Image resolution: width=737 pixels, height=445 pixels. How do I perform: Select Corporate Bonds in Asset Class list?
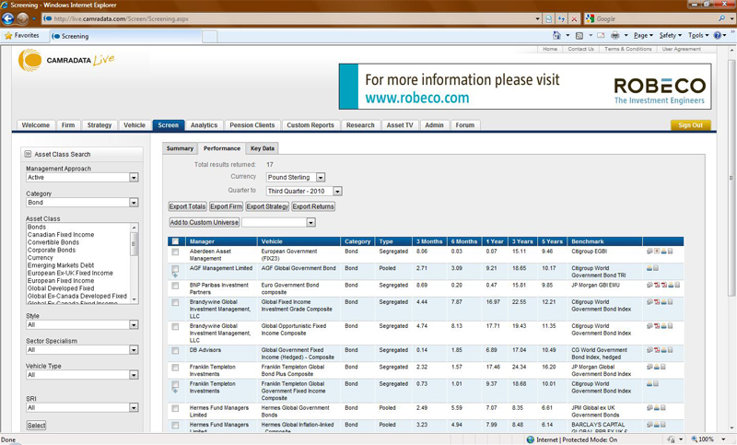[52, 250]
